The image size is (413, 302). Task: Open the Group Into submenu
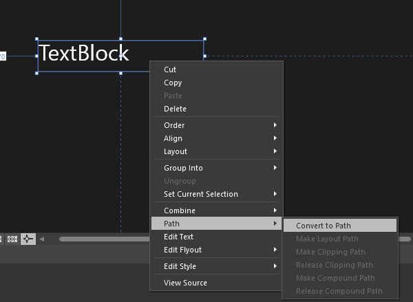(217, 168)
